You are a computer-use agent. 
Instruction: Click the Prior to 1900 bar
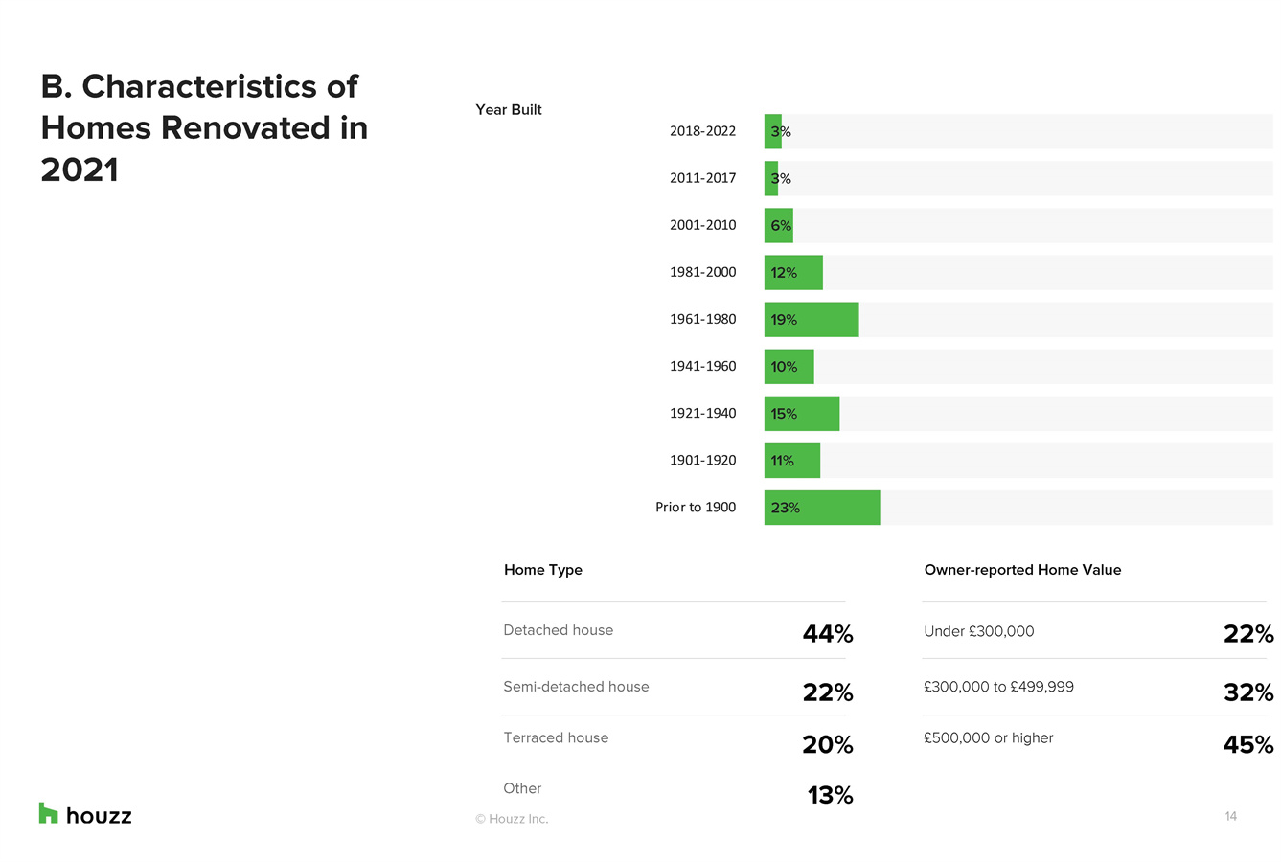coord(821,508)
